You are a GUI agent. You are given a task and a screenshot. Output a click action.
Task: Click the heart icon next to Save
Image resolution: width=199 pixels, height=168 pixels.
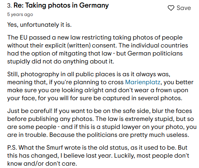click(x=171, y=8)
